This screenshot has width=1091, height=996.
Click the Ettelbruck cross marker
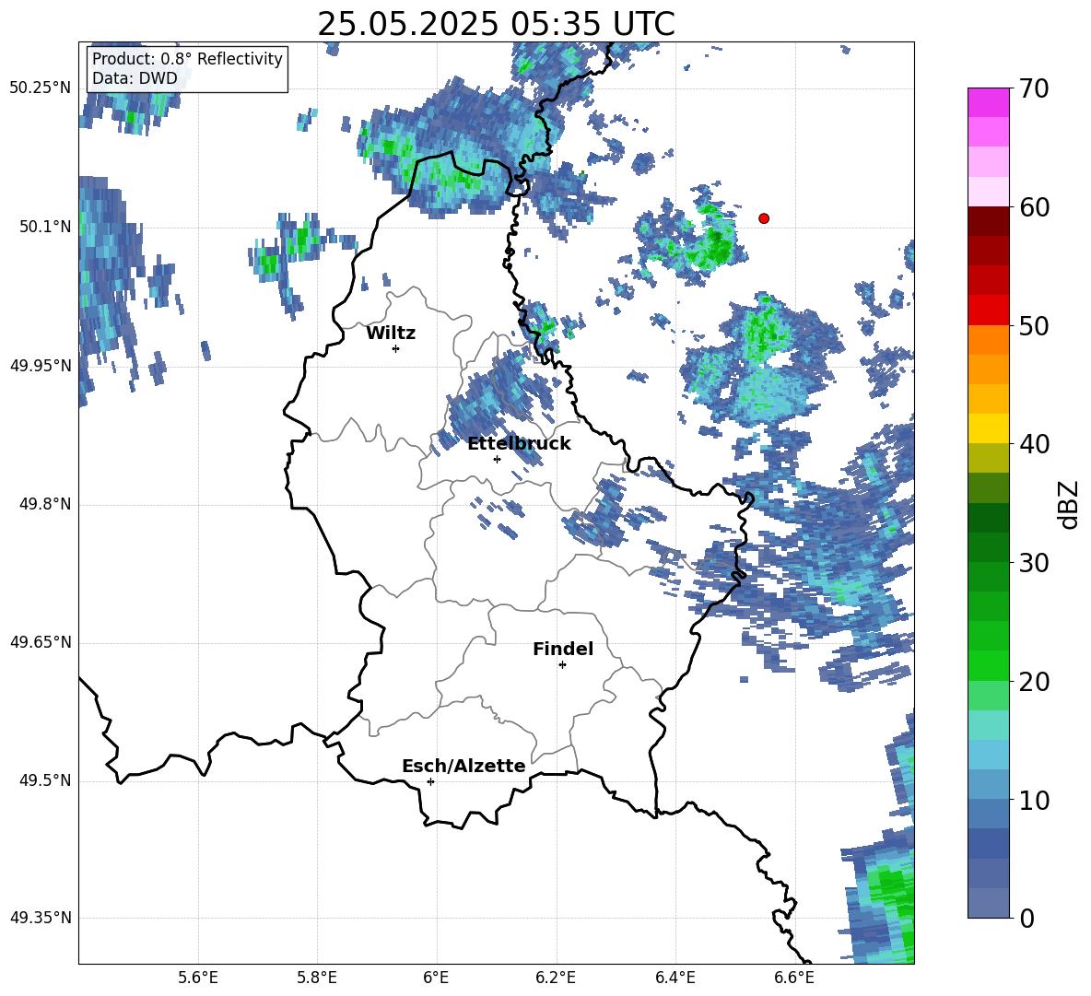tap(497, 459)
